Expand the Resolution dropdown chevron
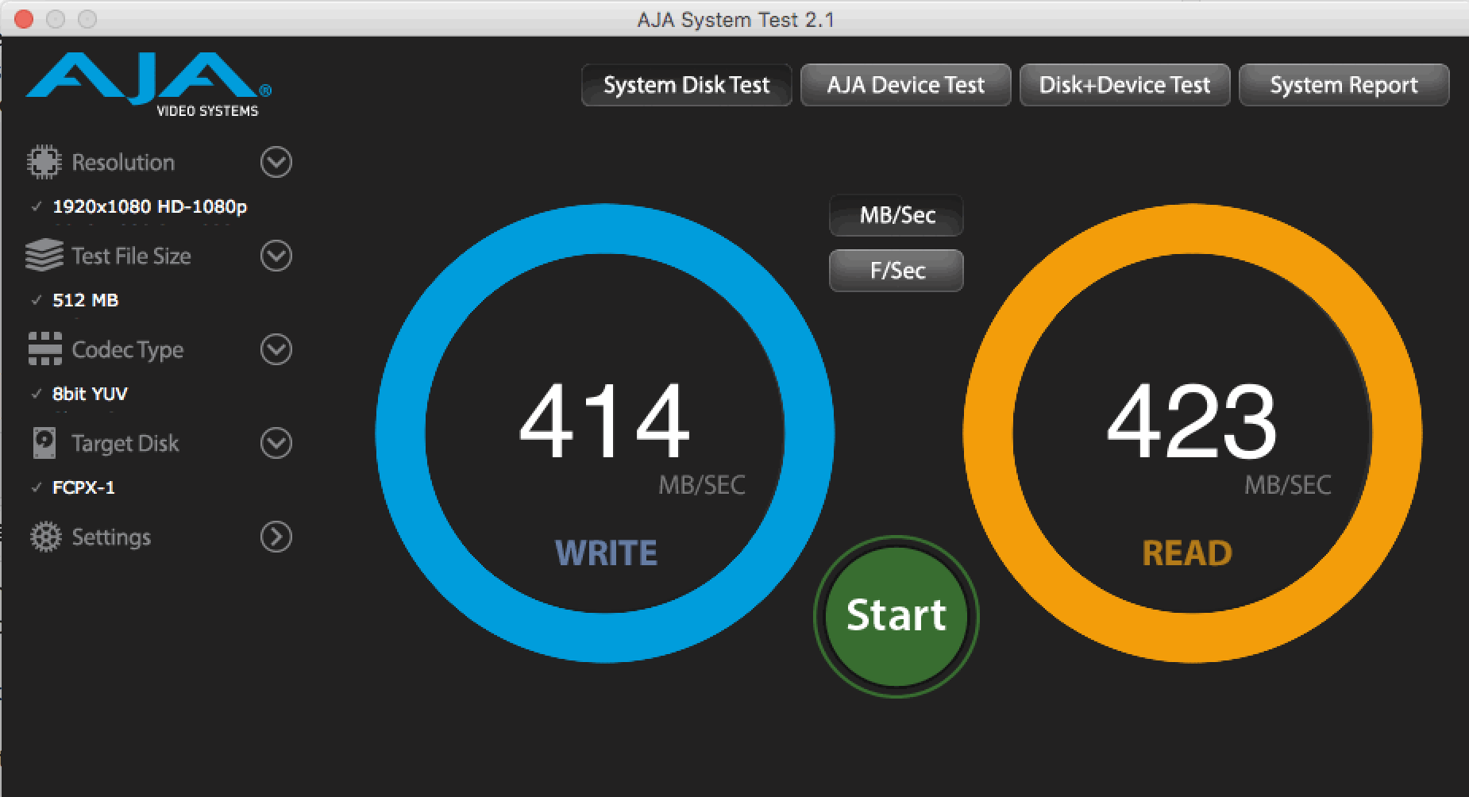This screenshot has height=797, width=1469. 276,162
